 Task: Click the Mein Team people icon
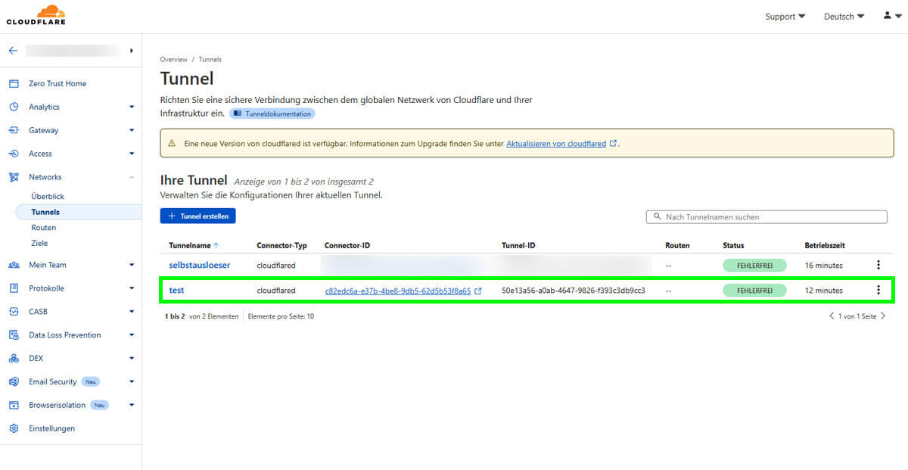point(14,265)
